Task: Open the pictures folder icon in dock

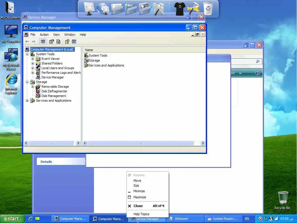Action: click(145, 8)
